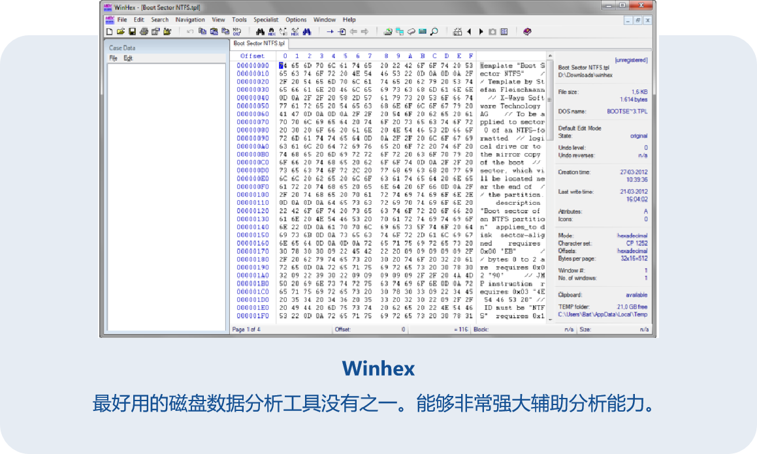Image resolution: width=757 pixels, height=454 pixels.
Task: Print using the printer toolbar icon
Action: coord(144,32)
